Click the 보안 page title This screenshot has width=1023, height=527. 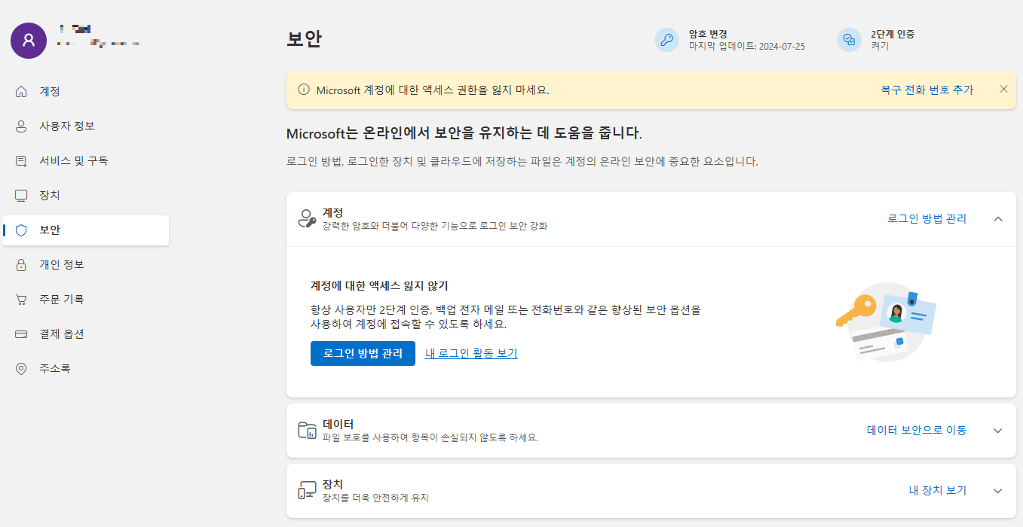(304, 39)
